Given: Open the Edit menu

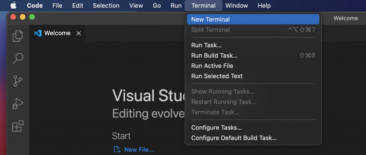Looking at the screenshot, I should click(x=78, y=6).
